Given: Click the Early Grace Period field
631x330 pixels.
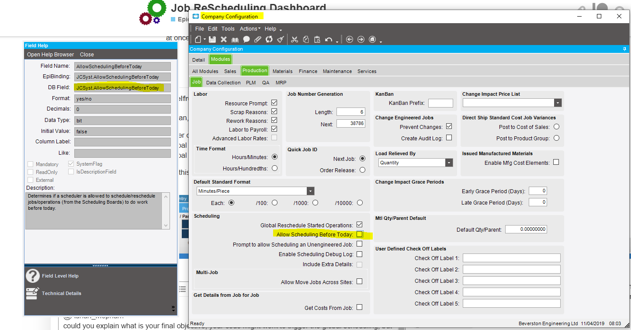Looking at the screenshot, I should click(x=538, y=191).
